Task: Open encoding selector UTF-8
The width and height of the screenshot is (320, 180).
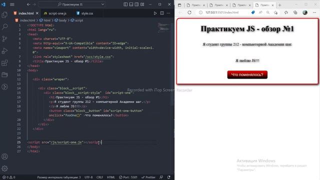Action: pyautogui.click(x=88, y=177)
